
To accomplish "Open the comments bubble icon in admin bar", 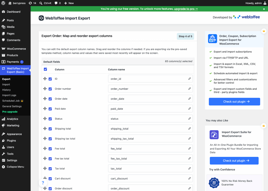I will tap(56, 3).
